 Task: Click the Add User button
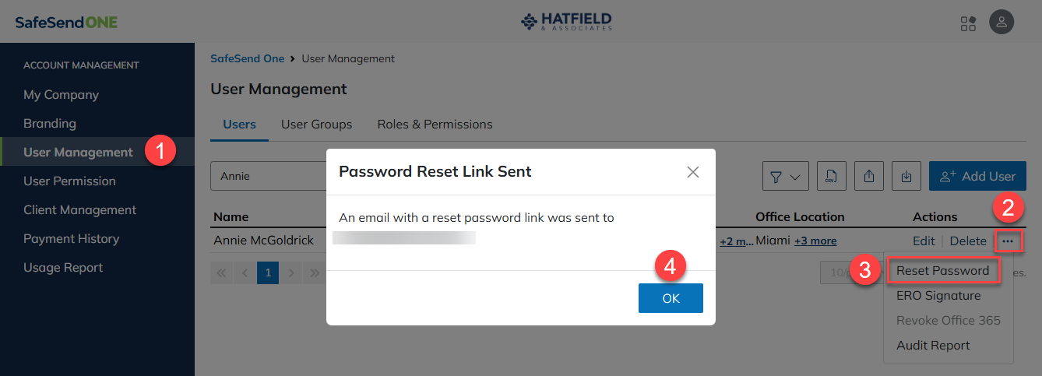point(977,177)
